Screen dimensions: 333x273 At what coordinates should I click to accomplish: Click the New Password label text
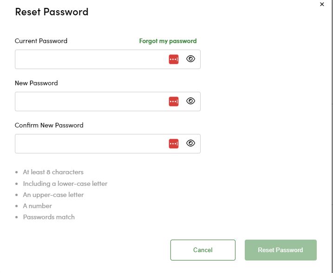(x=36, y=83)
